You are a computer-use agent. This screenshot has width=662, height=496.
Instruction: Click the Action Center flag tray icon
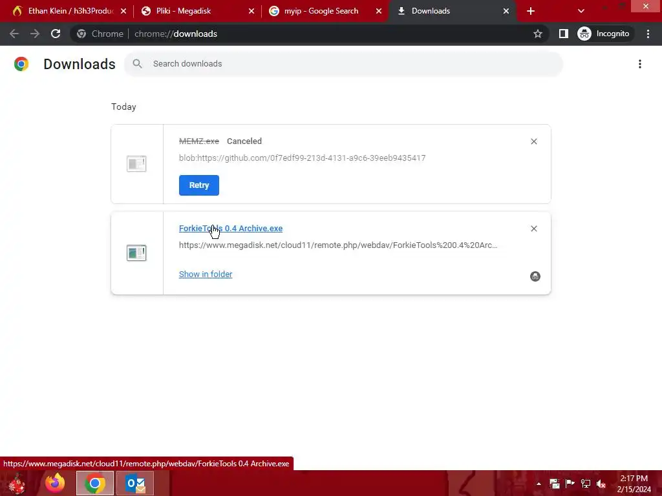(x=570, y=484)
